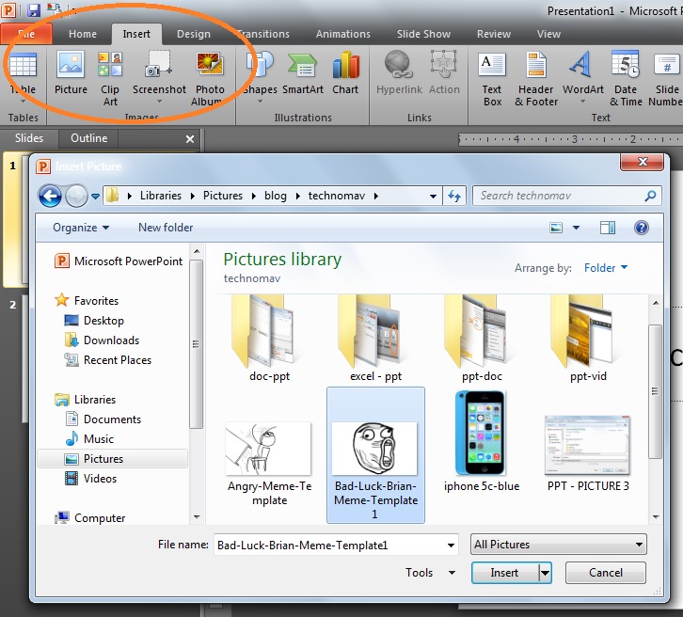Click the Save icon in the quick access toolbar
The image size is (683, 617).
(33, 9)
